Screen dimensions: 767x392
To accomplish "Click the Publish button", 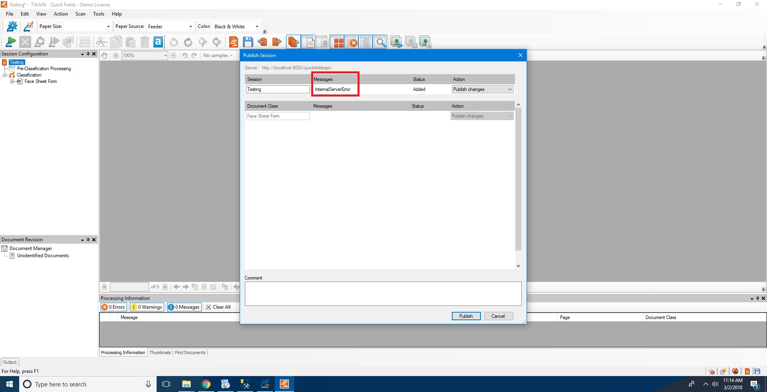I will point(466,316).
